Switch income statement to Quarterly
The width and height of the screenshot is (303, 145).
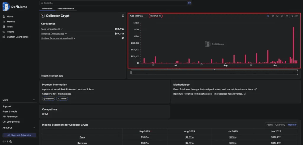tap(280, 125)
